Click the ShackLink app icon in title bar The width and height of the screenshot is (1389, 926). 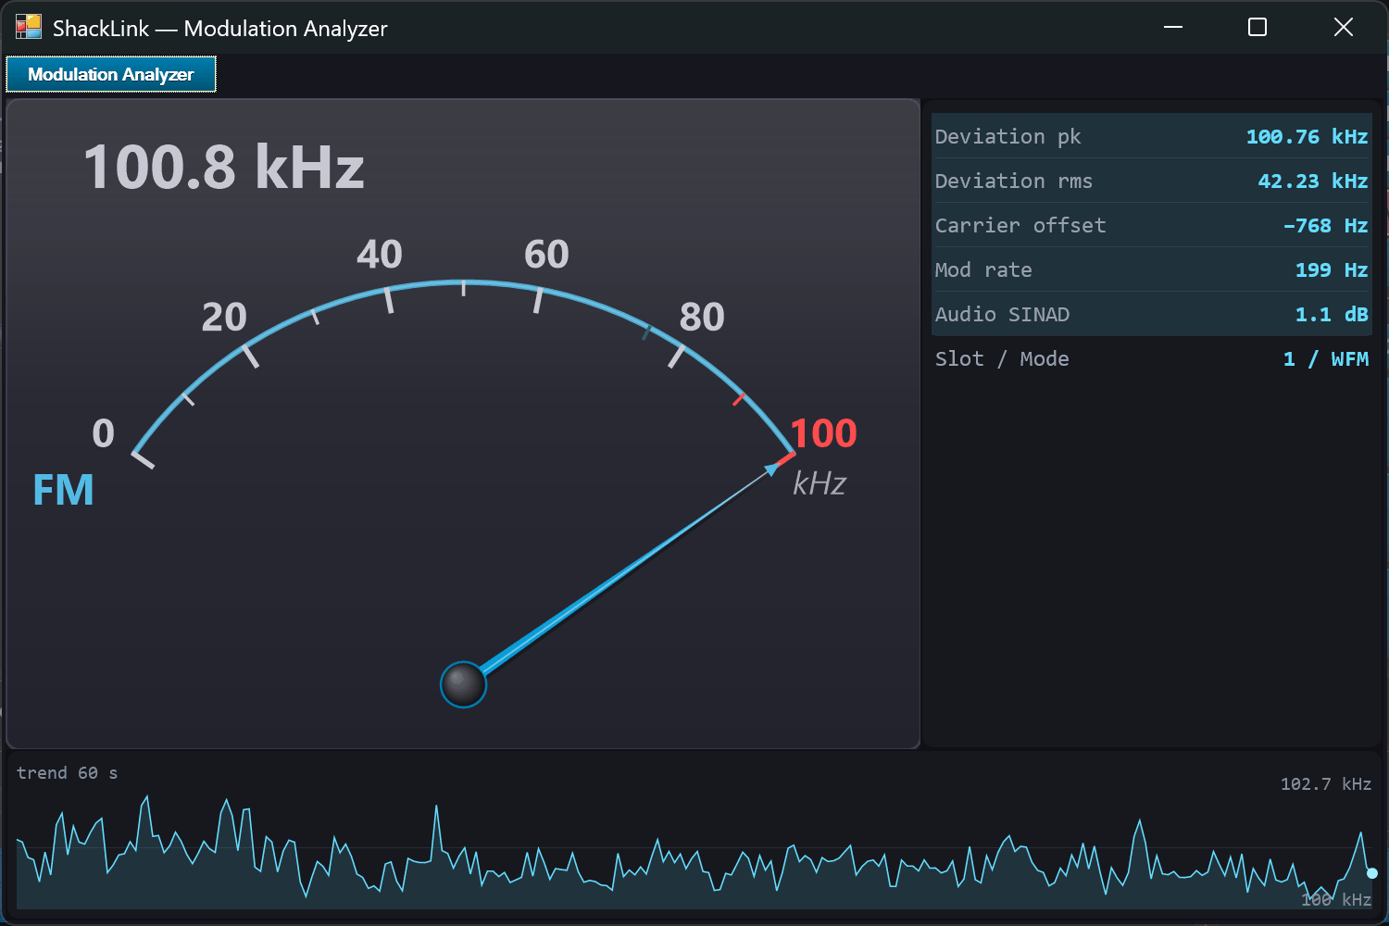pos(29,28)
